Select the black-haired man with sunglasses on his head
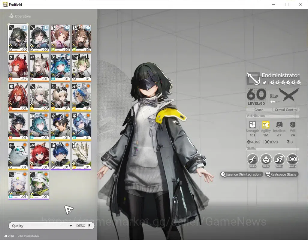308x240 pixels. 61,127
